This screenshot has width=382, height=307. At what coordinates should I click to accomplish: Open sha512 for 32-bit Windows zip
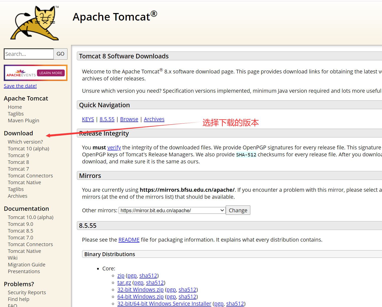tap(187, 290)
